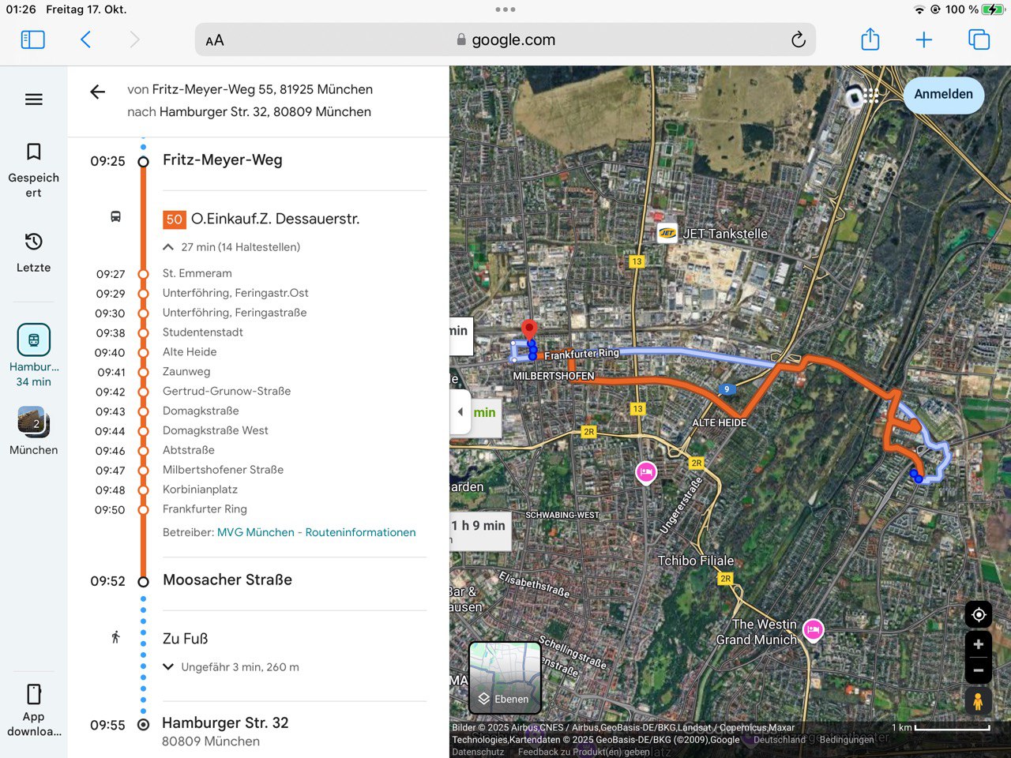Select the München sidebar item
Screen dimensions: 1011x758
click(33, 431)
